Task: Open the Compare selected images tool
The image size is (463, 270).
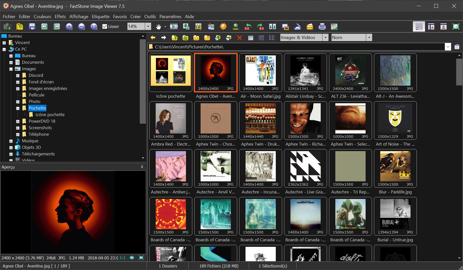Action: click(273, 26)
